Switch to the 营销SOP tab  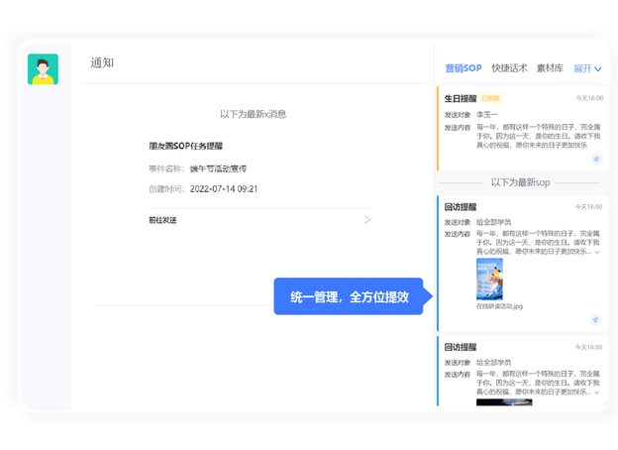click(x=463, y=68)
